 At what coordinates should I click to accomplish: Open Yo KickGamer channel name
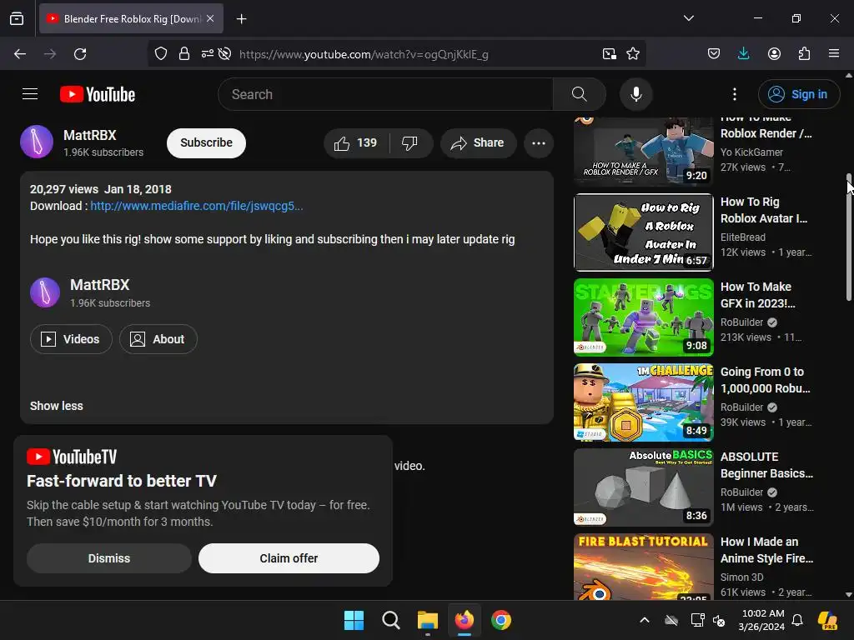coord(751,152)
